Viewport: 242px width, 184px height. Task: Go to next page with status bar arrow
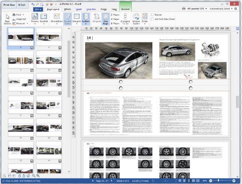(x=112, y=181)
